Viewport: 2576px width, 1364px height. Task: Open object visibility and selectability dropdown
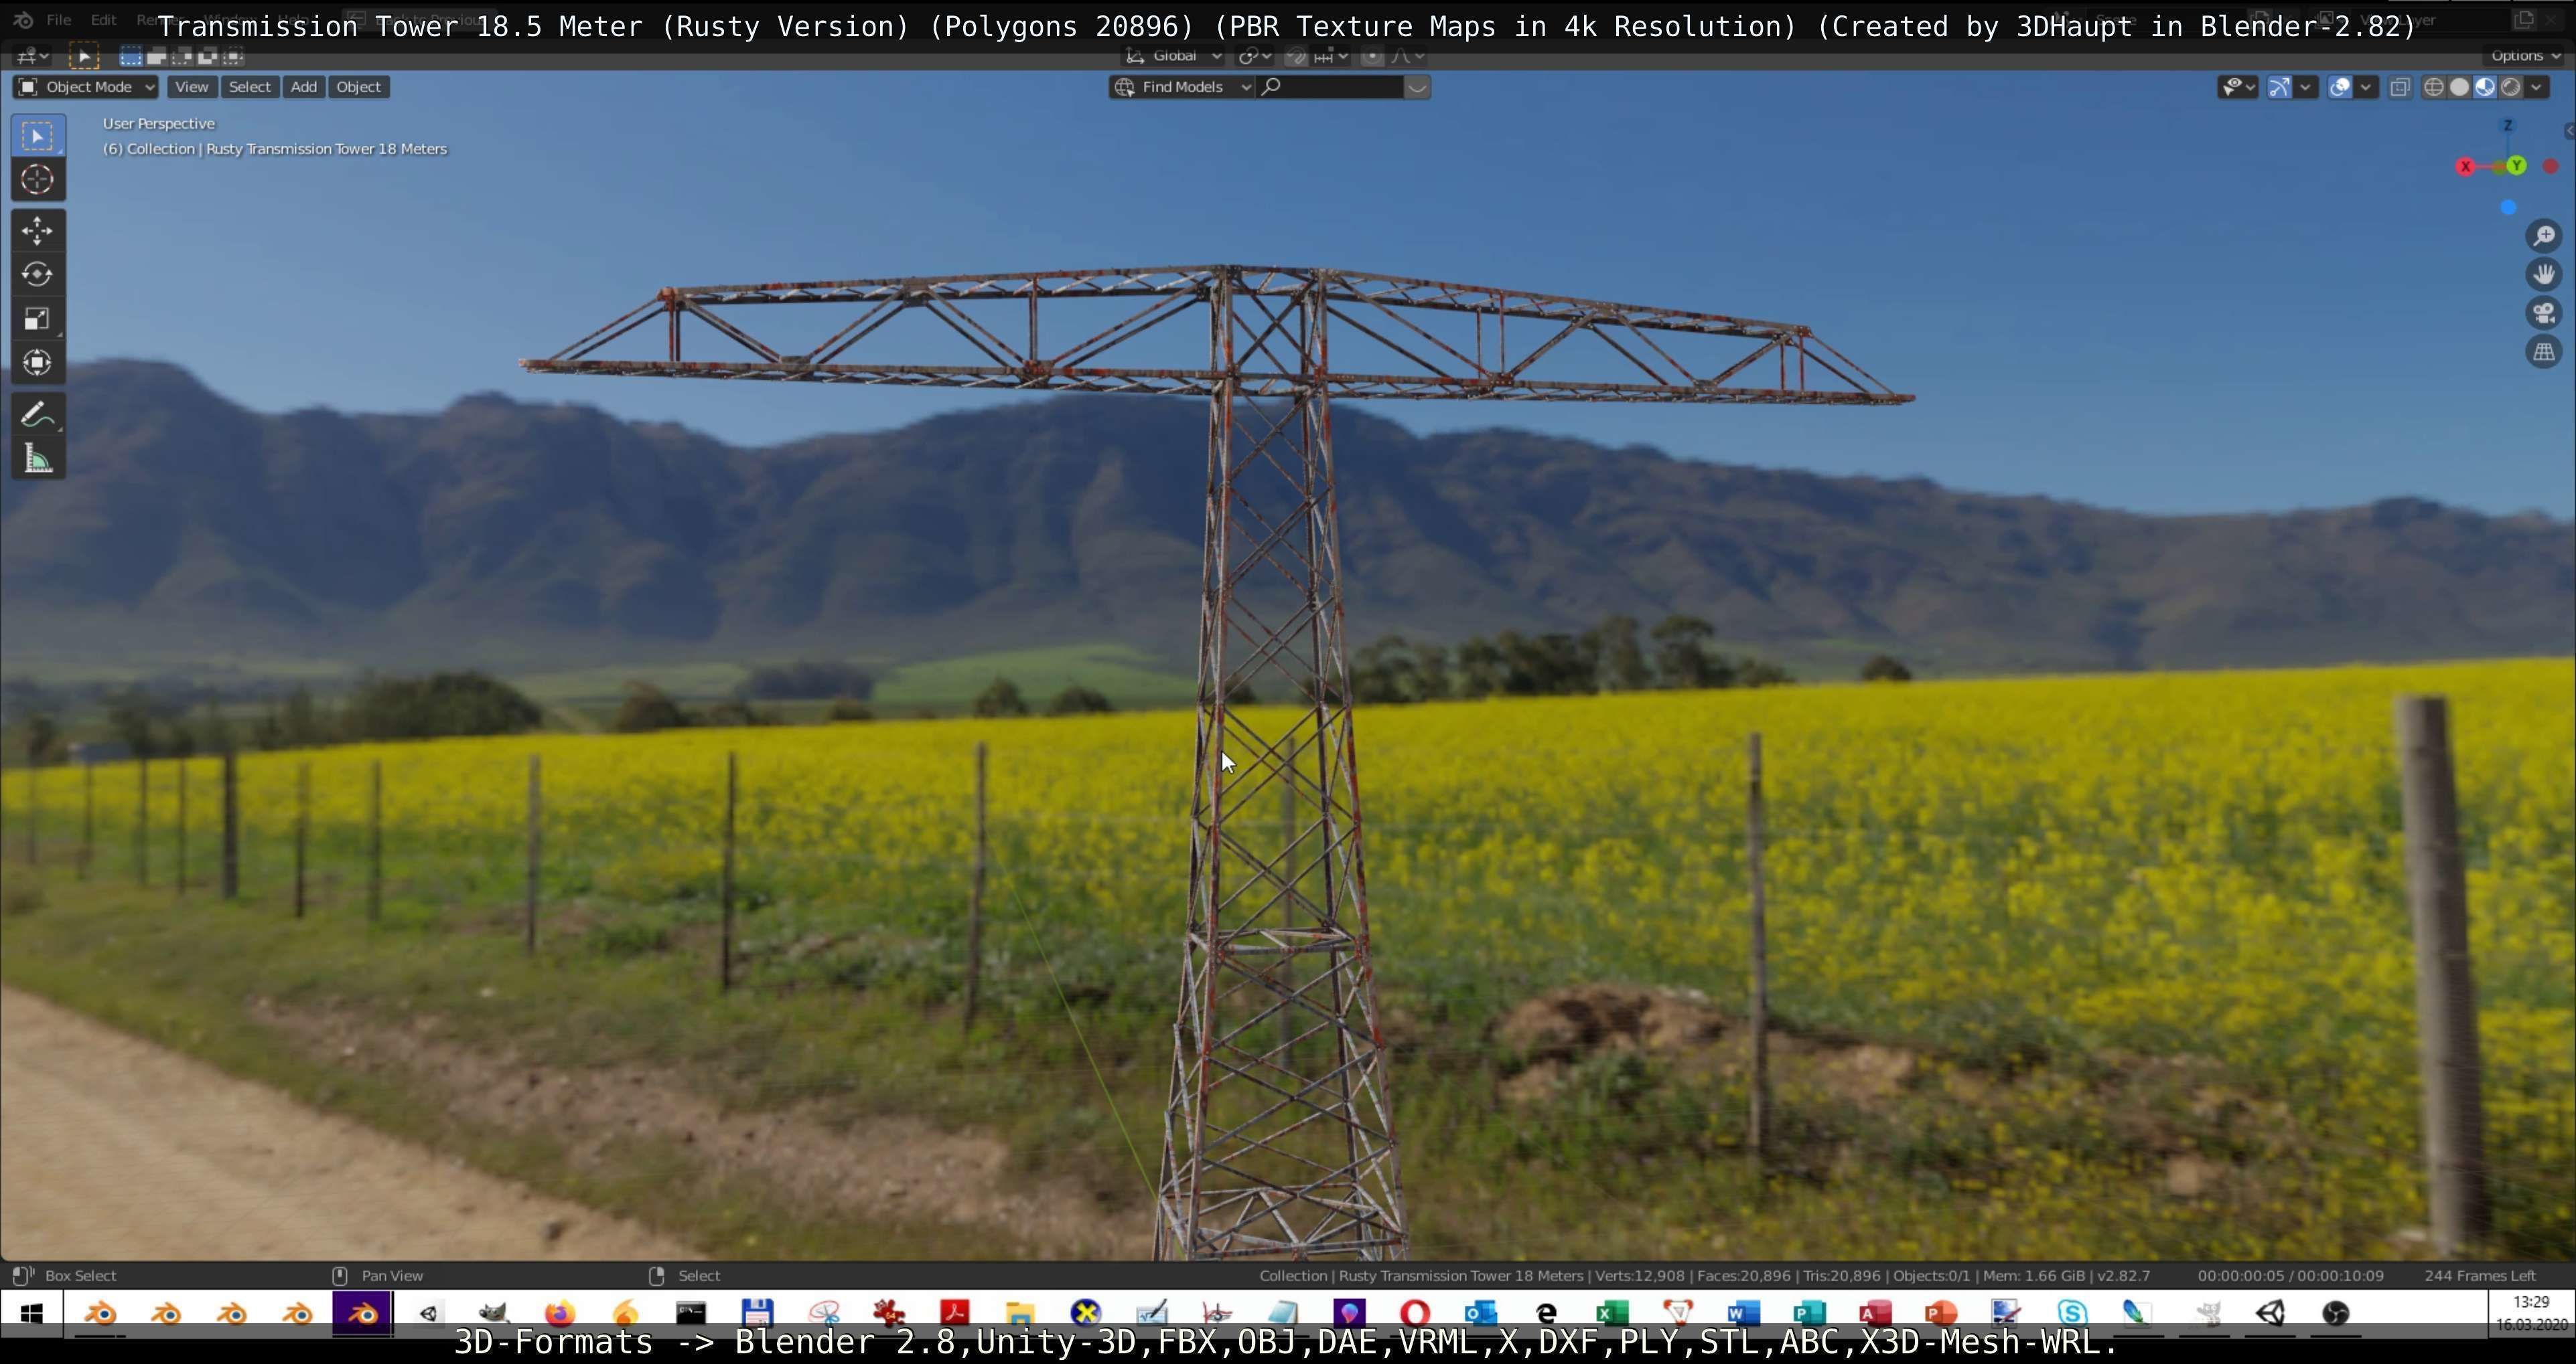(x=2237, y=88)
